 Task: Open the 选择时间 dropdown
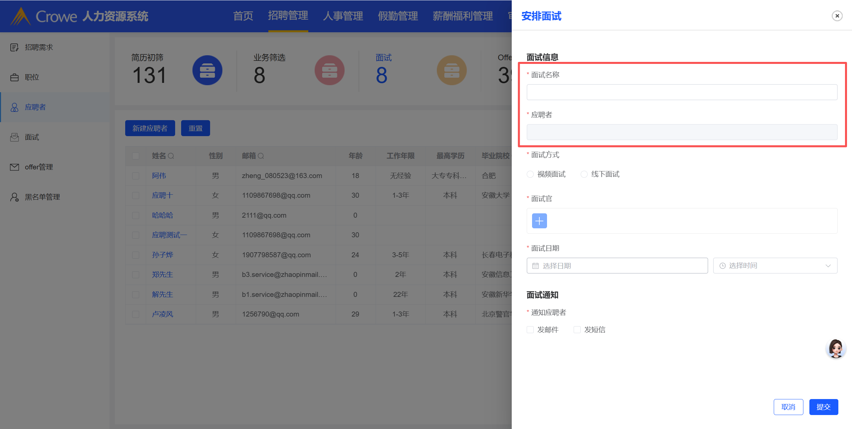(x=775, y=266)
